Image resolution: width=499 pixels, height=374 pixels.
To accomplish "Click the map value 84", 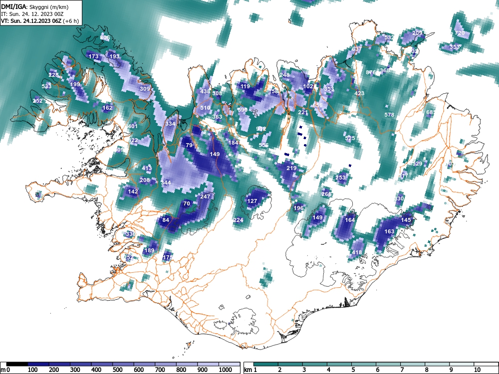I will pos(166,220).
